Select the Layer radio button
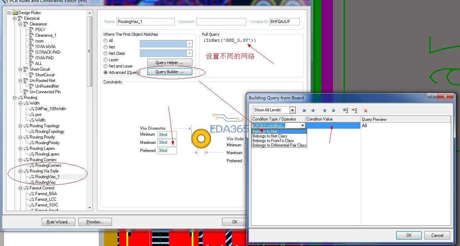Viewport: 460px width, 246px height. (x=106, y=60)
